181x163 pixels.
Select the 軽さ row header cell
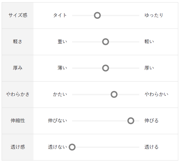pyautogui.click(x=18, y=42)
